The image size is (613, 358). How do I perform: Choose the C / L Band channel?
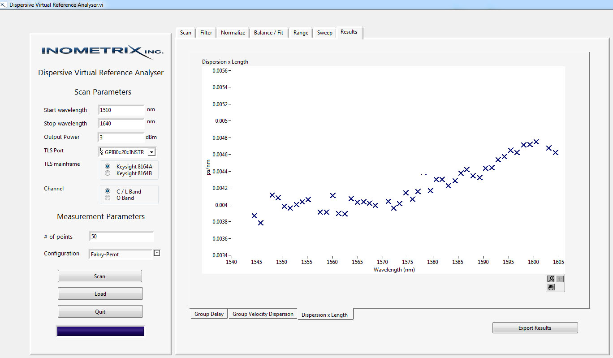(108, 191)
